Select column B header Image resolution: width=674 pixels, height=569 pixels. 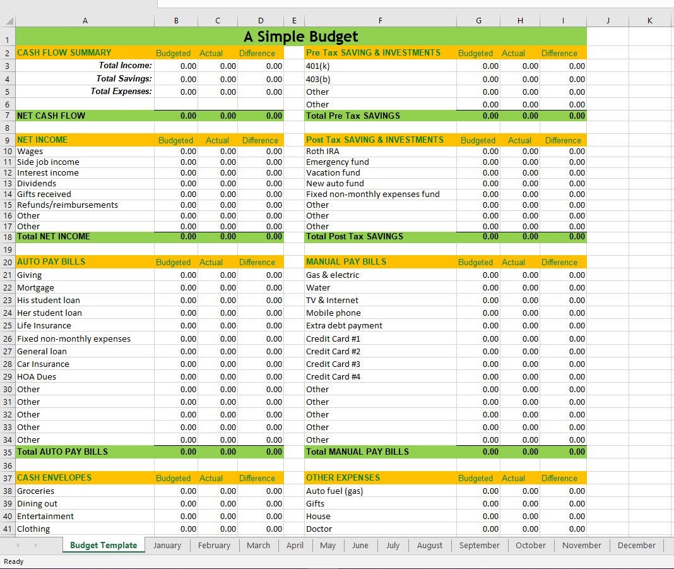tap(176, 21)
